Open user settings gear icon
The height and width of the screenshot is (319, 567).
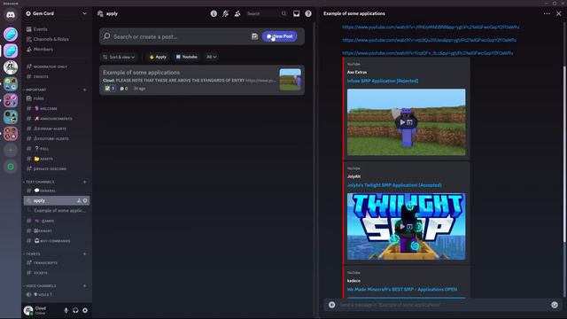[x=85, y=310]
